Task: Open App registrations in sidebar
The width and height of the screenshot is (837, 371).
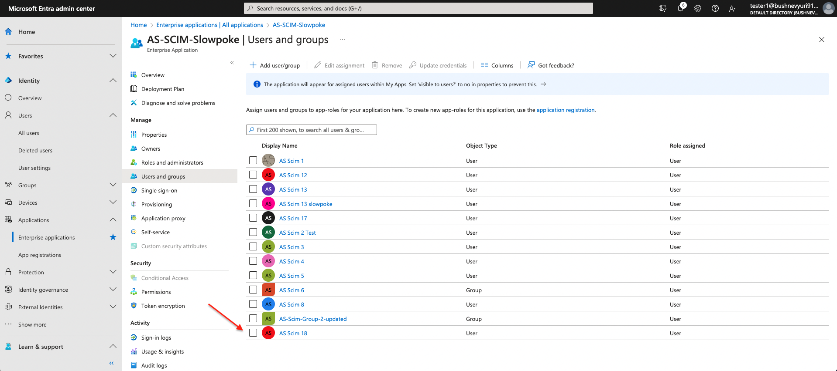Action: tap(40, 255)
